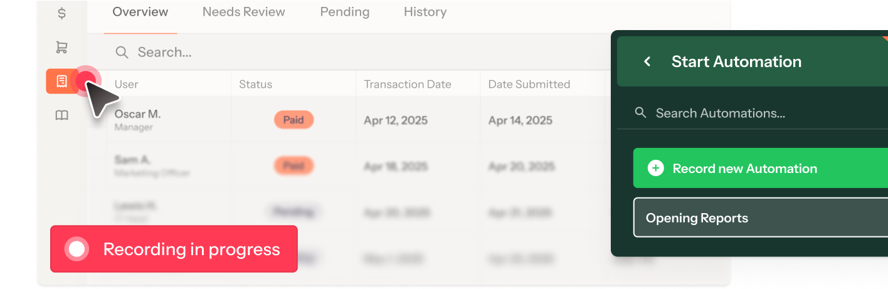Click the Search Automations magnifier icon
888x289 pixels.
pyautogui.click(x=640, y=113)
